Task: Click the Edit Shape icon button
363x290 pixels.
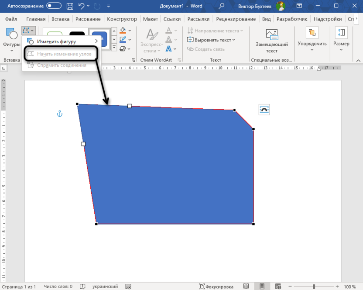Action: click(x=28, y=31)
